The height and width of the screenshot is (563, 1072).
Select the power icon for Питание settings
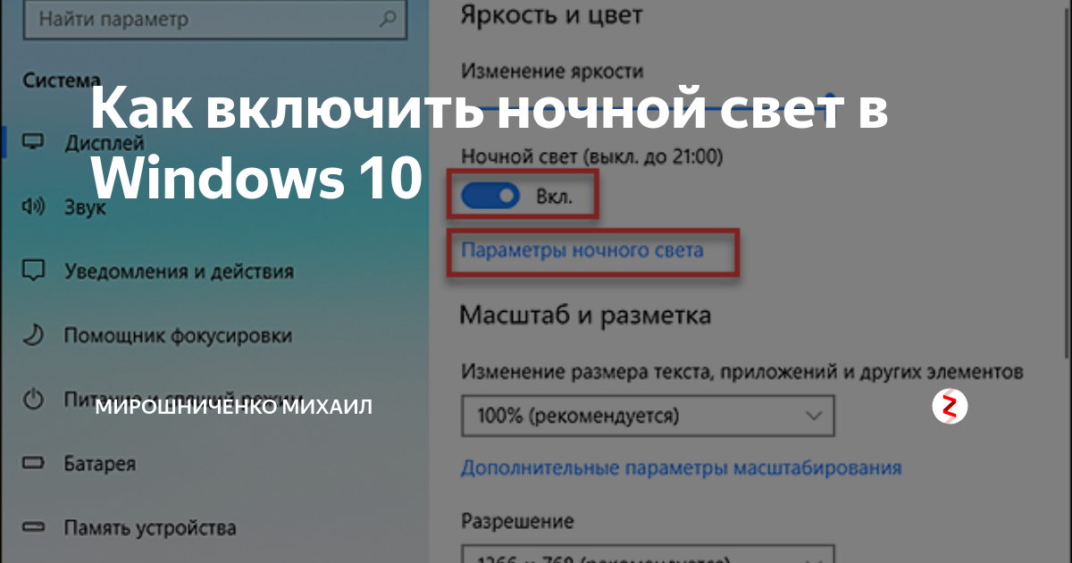pyautogui.click(x=35, y=399)
